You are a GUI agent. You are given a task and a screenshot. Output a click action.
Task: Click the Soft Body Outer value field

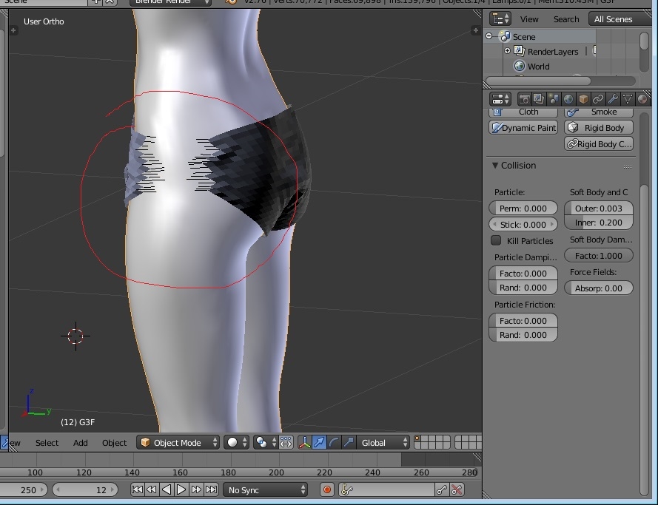point(599,209)
